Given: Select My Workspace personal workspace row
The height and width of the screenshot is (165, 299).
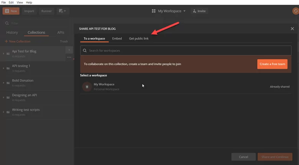Looking at the screenshot, I should [186, 87].
